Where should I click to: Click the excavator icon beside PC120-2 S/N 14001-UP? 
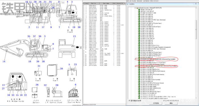tap(139, 42)
